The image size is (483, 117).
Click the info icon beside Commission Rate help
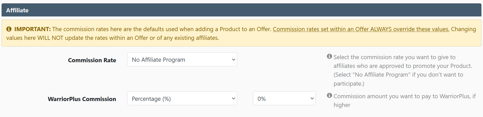point(329,56)
